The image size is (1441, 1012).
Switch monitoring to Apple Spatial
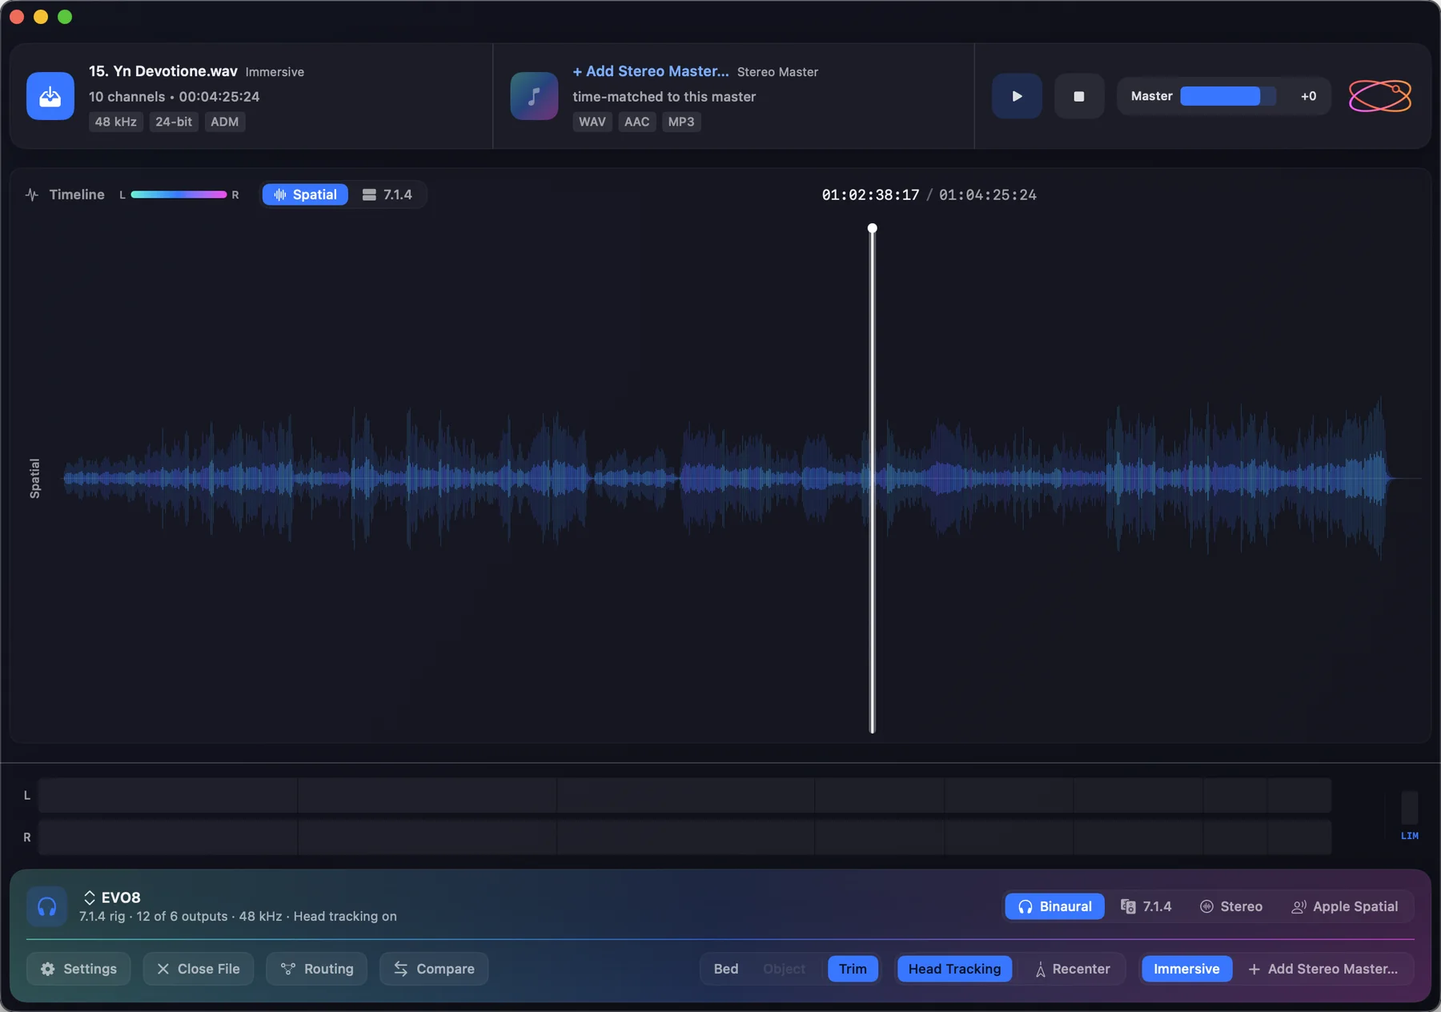tap(1345, 906)
